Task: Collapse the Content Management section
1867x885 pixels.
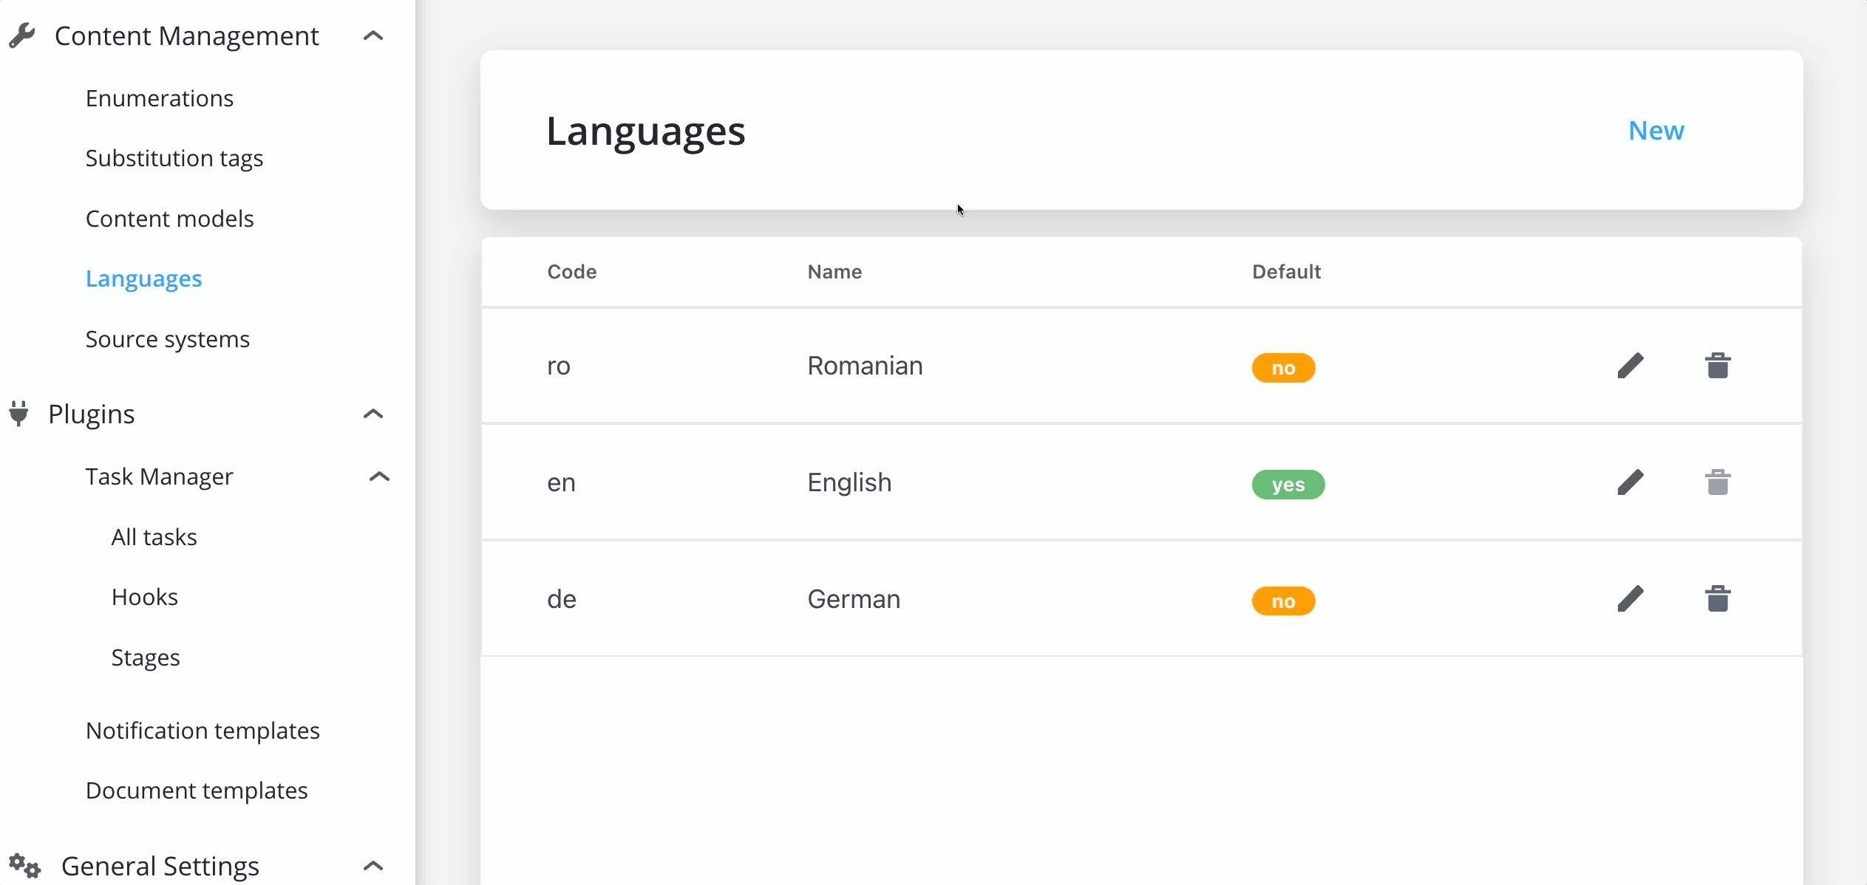Action: click(373, 35)
